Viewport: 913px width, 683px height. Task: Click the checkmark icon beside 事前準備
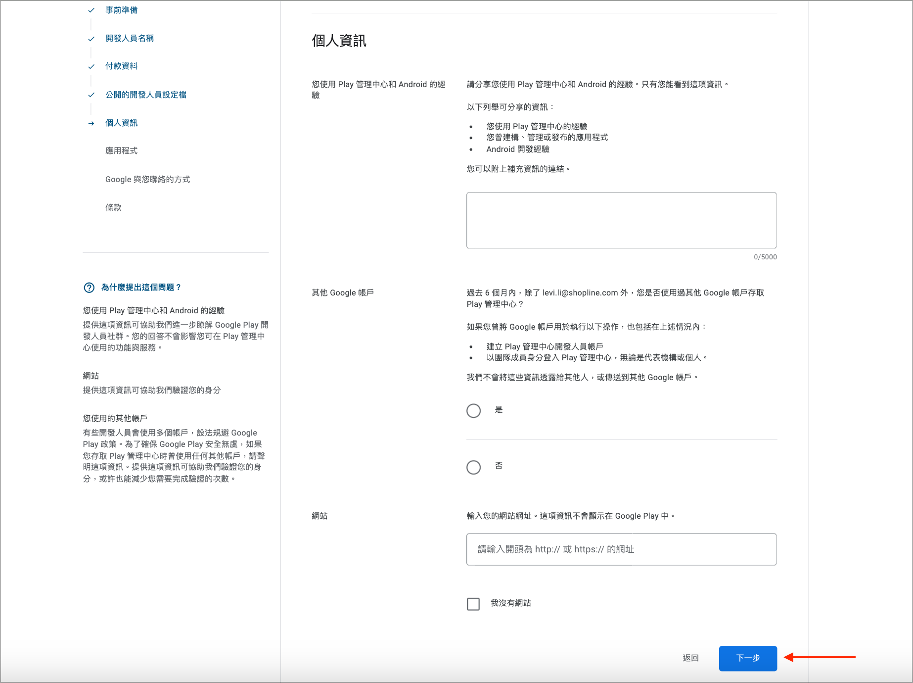pyautogui.click(x=91, y=10)
